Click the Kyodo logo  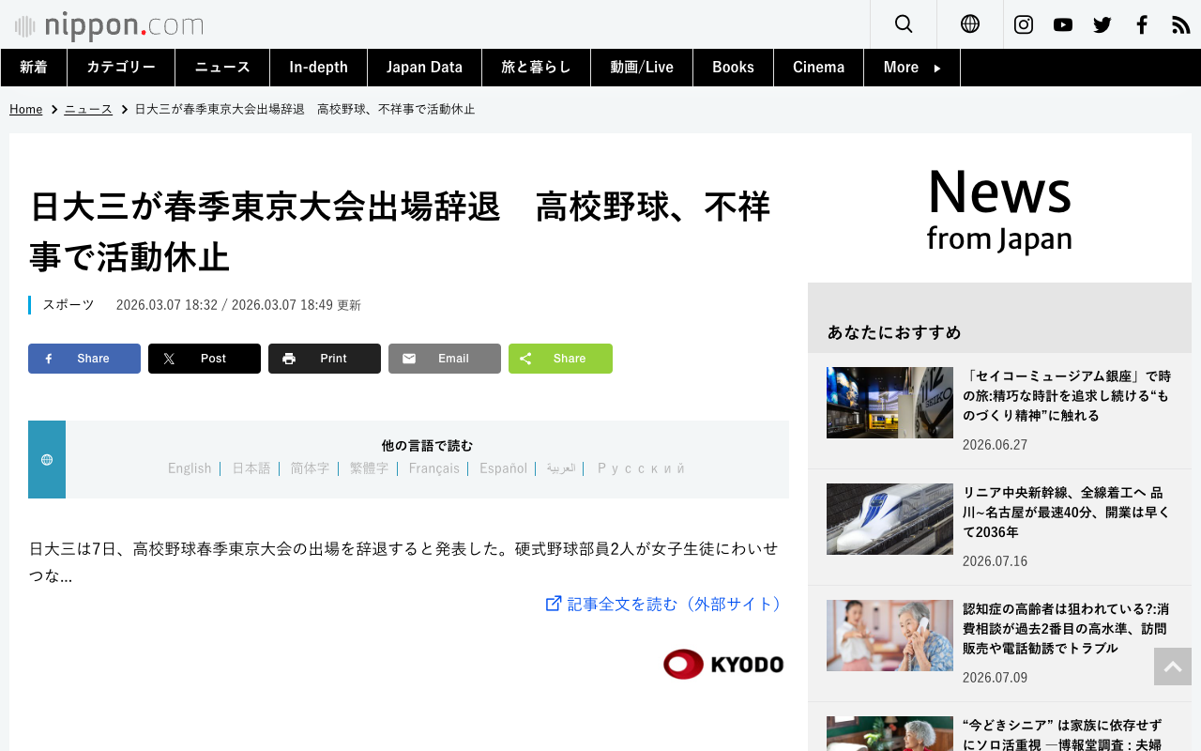point(723,665)
